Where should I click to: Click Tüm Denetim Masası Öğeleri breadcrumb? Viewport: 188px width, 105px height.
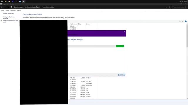(x=32, y=7)
